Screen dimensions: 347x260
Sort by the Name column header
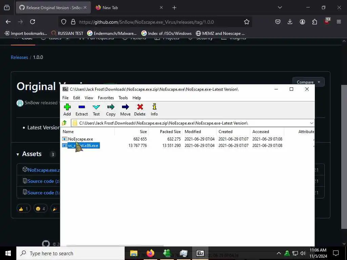[88, 132]
